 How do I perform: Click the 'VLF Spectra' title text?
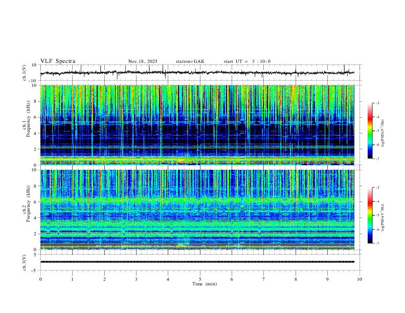pos(58,61)
